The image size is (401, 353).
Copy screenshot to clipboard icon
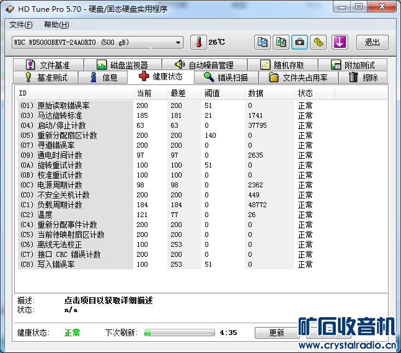click(x=281, y=42)
